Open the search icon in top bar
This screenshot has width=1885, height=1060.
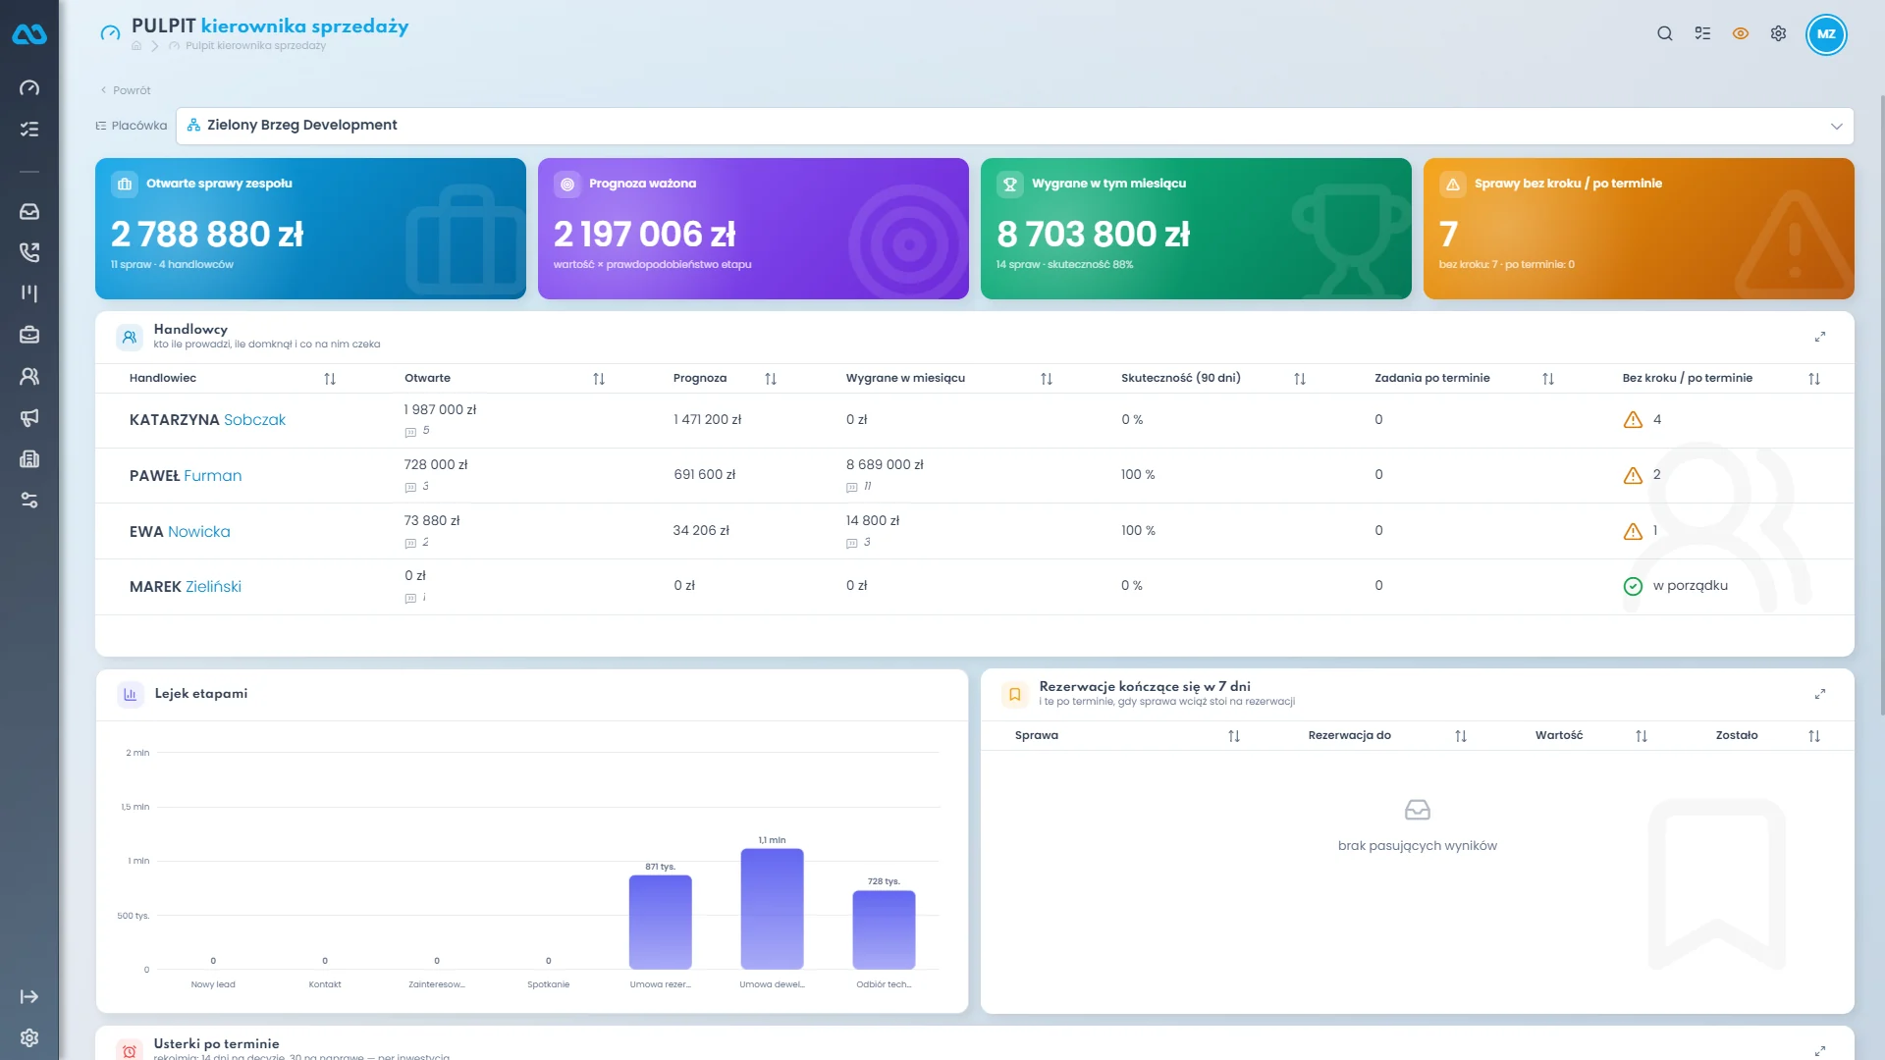(1665, 33)
